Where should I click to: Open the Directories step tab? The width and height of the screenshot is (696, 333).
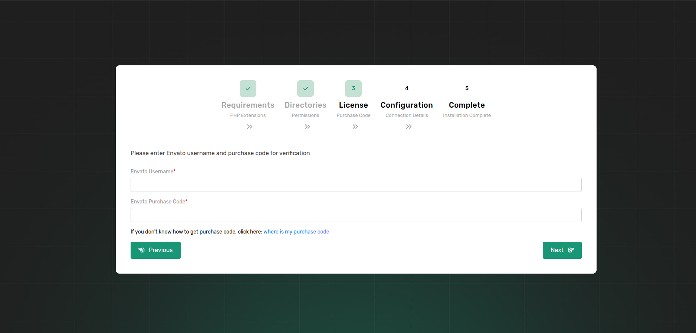(x=305, y=105)
